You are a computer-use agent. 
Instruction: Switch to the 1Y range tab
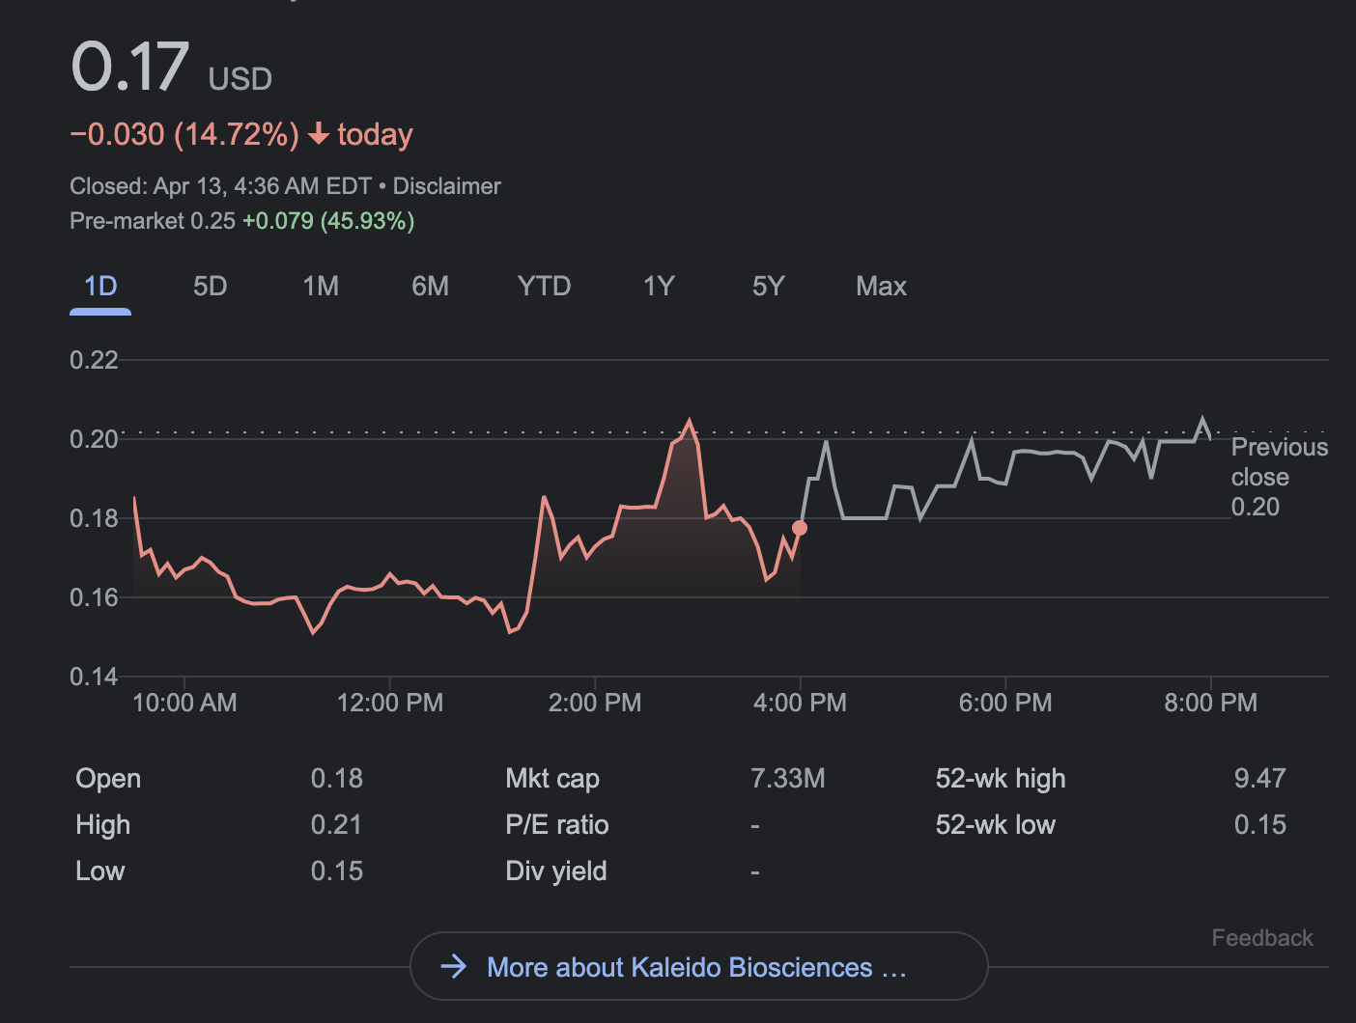[659, 287]
